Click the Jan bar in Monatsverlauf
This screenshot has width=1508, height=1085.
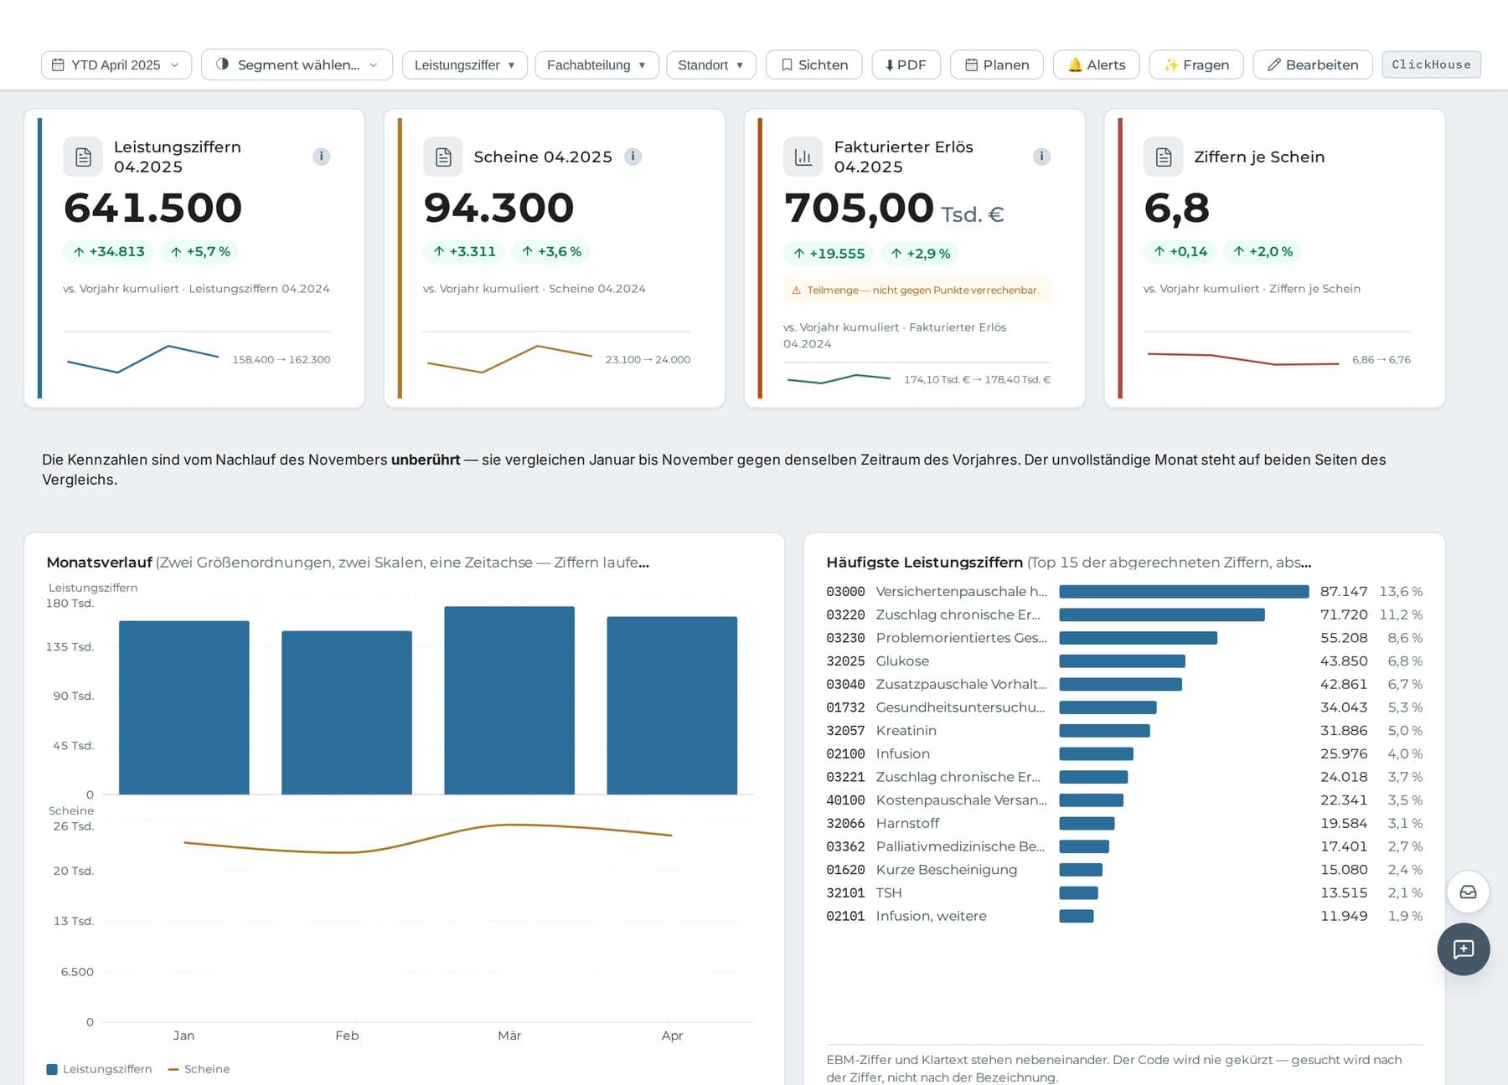(184, 707)
